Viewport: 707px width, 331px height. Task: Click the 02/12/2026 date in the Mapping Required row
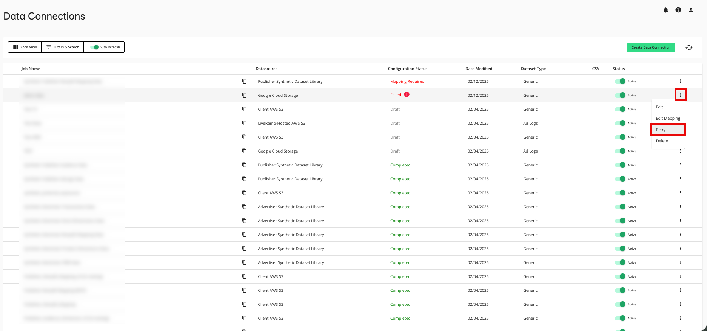click(478, 81)
